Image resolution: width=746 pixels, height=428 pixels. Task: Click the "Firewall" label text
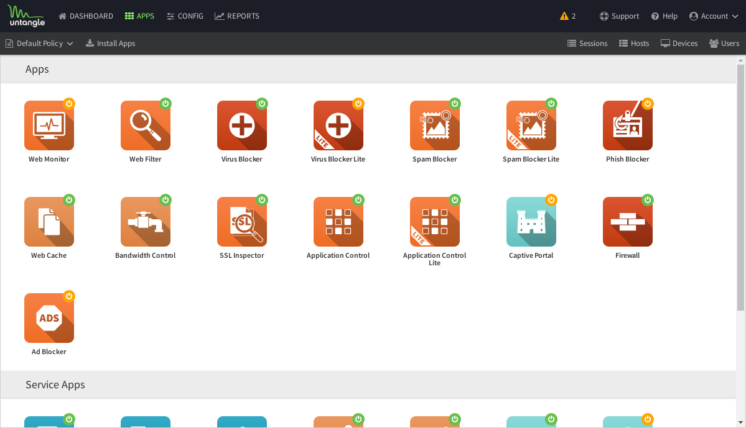[628, 255]
